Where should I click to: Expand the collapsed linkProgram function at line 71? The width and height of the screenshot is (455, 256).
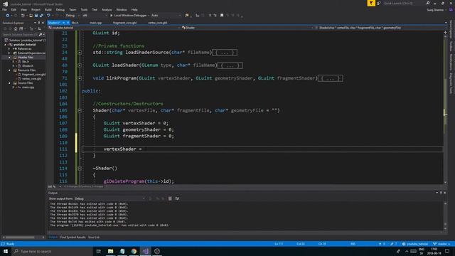(x=80, y=78)
